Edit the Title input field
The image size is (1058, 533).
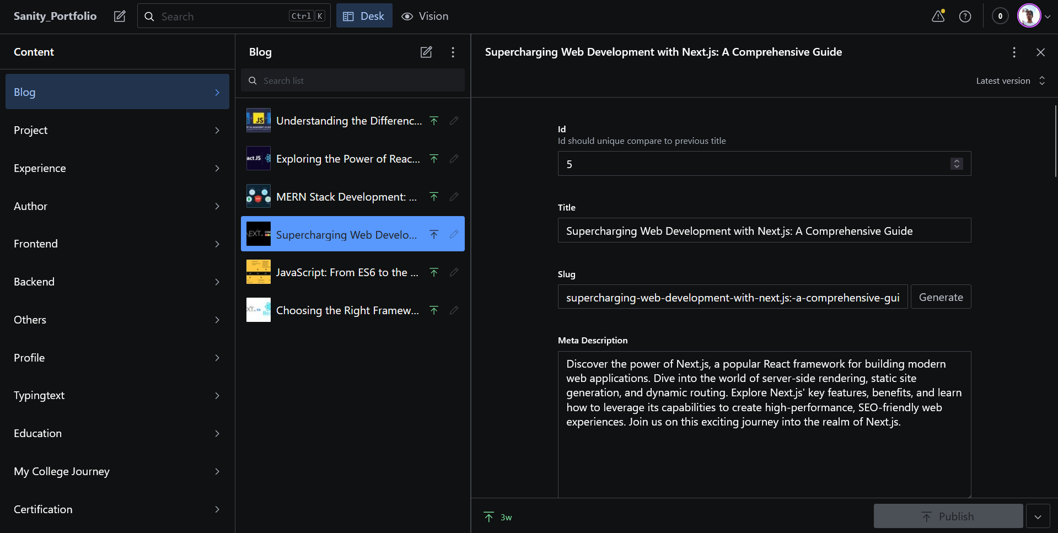pyautogui.click(x=764, y=230)
